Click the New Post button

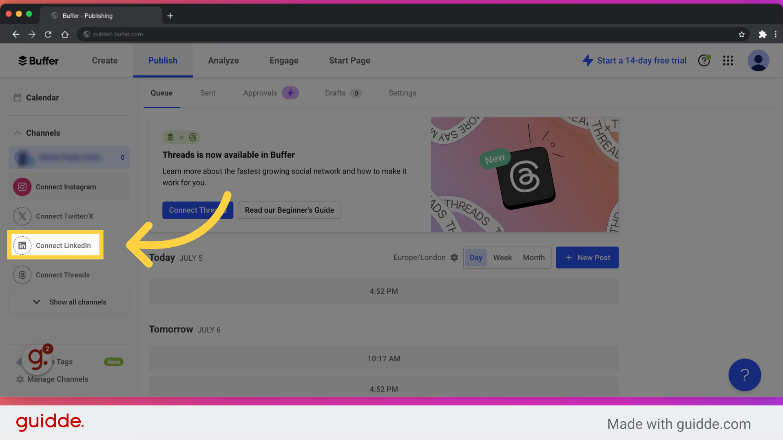click(587, 257)
